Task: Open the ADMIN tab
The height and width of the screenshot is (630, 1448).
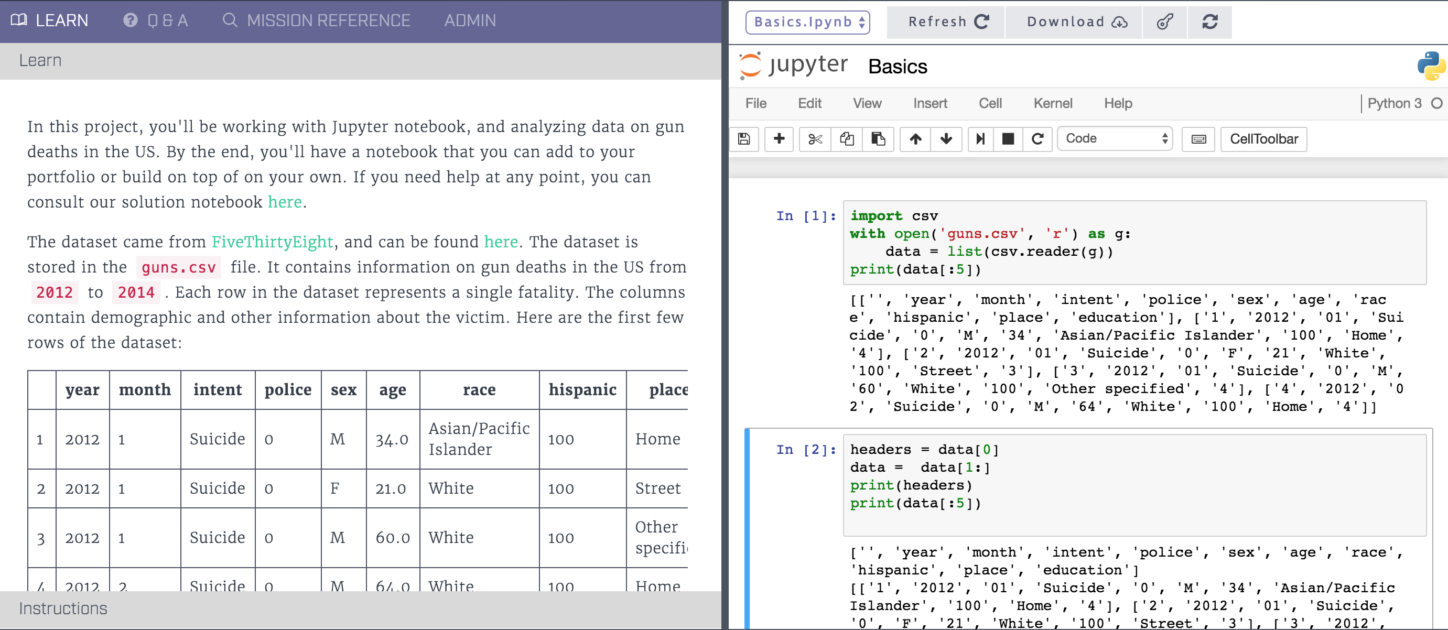Action: [x=470, y=20]
